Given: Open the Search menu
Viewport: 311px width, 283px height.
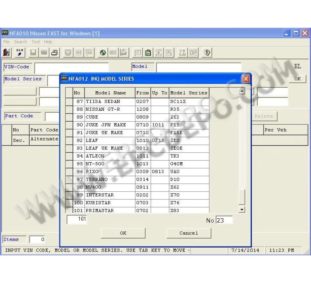Looking at the screenshot, I should 20,42.
